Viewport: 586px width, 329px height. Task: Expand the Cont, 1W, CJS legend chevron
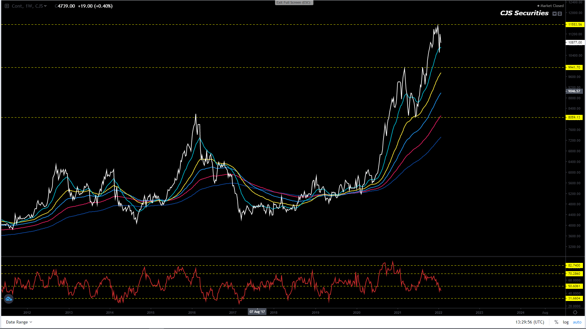point(45,6)
